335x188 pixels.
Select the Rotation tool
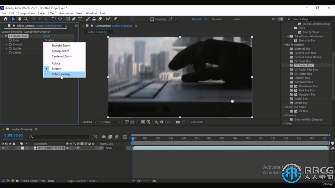54,19
